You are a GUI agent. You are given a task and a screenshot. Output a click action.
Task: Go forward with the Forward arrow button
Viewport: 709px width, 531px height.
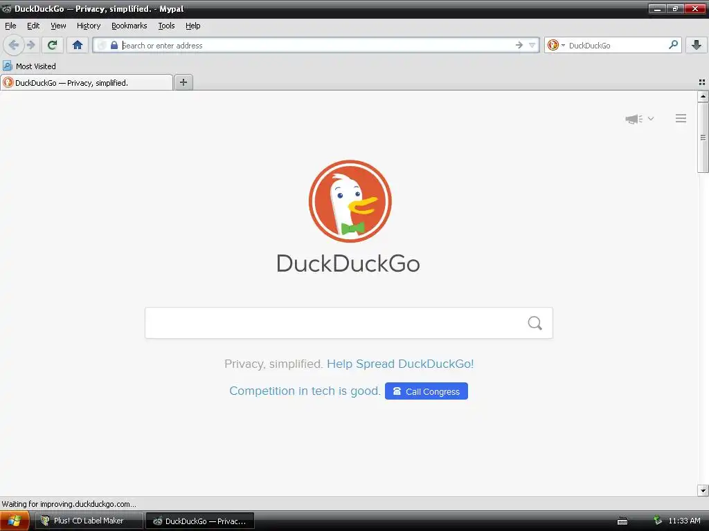(x=31, y=45)
